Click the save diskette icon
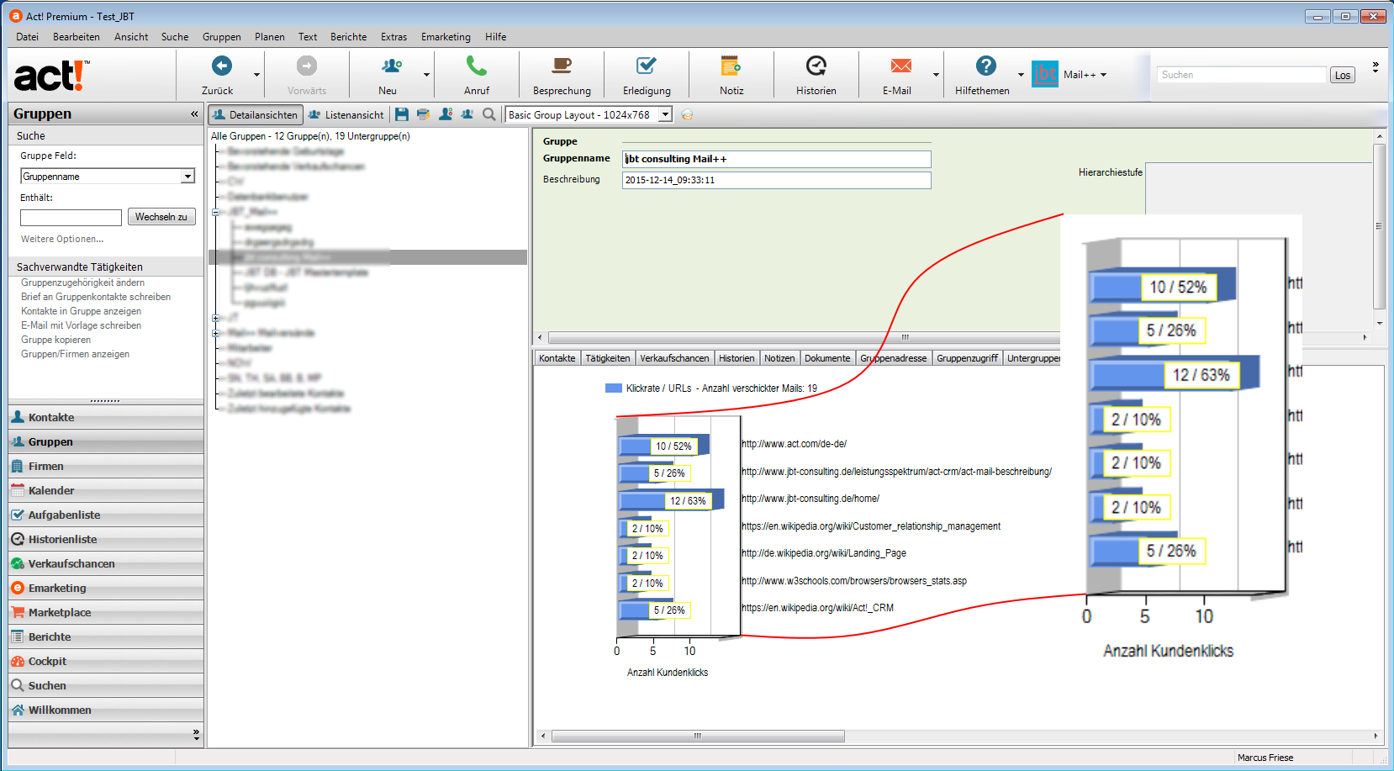 402,114
